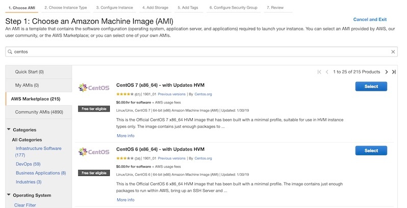
Task: Clear the centos search with X icon
Action: point(393,52)
